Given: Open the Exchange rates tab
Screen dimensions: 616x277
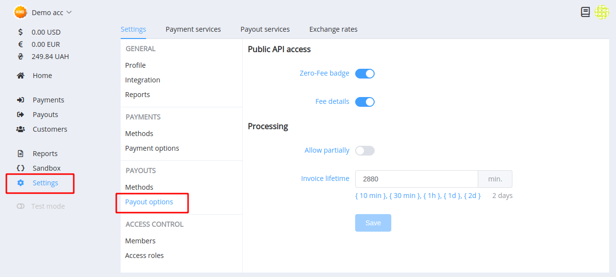Looking at the screenshot, I should 333,29.
